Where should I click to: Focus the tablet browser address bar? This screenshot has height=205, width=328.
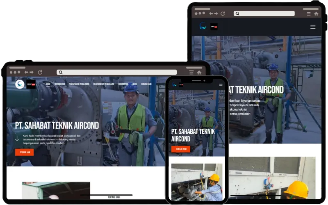click(x=264, y=14)
